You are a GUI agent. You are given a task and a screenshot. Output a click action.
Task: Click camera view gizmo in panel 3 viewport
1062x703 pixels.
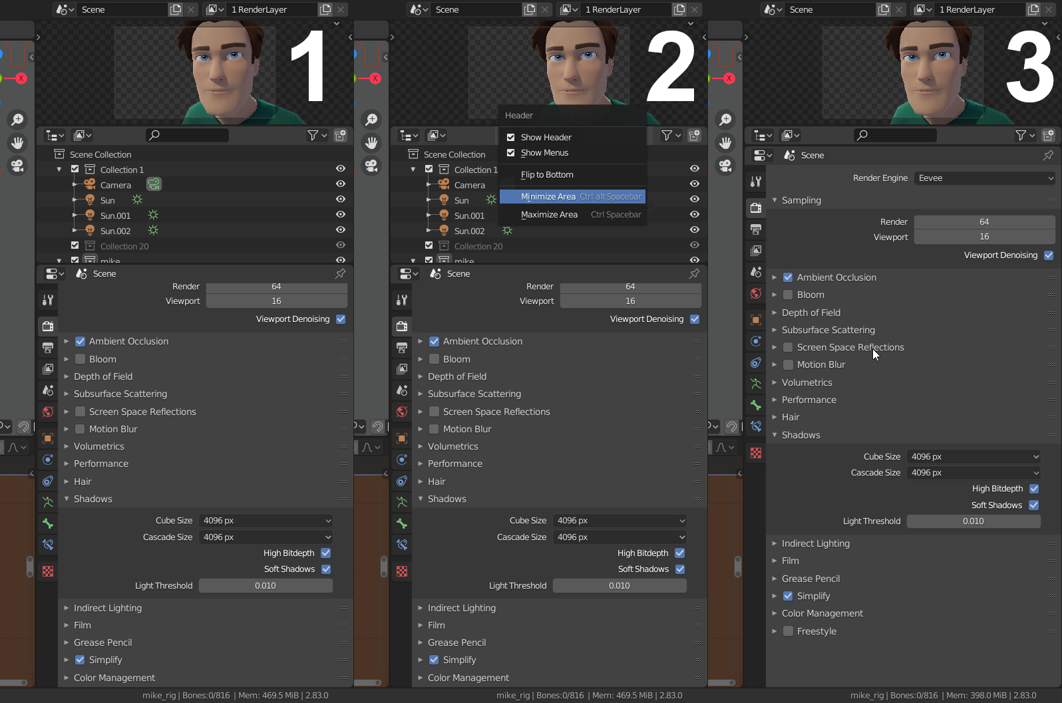tap(725, 165)
